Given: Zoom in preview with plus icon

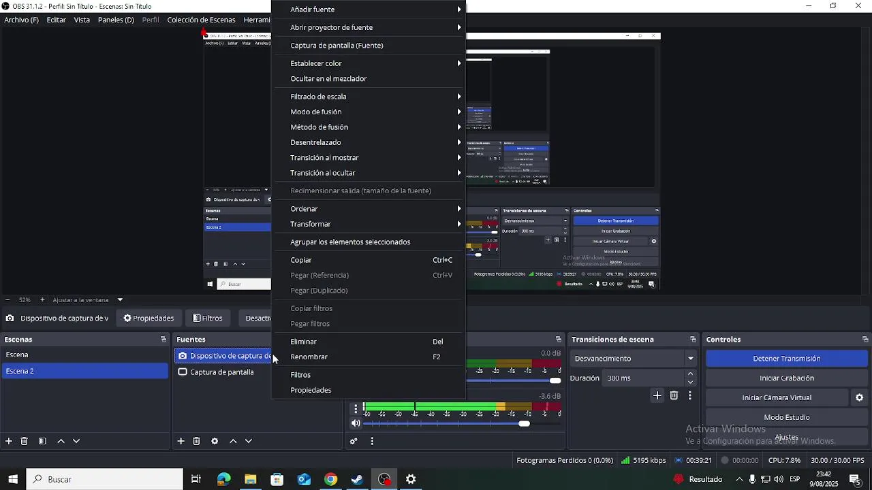Looking at the screenshot, I should click(x=42, y=299).
